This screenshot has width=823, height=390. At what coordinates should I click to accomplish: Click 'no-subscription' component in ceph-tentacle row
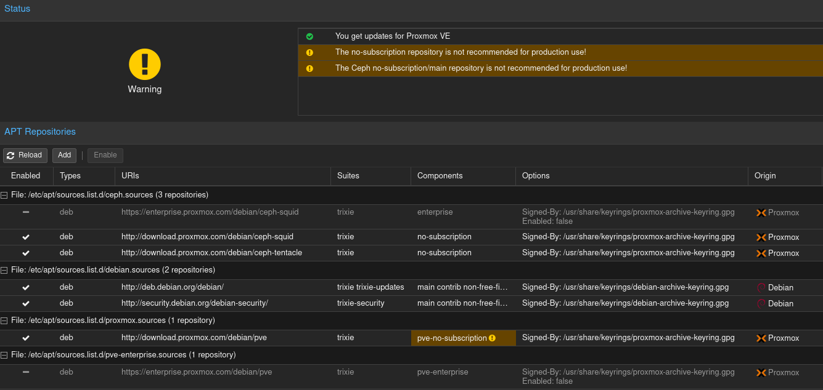point(444,253)
